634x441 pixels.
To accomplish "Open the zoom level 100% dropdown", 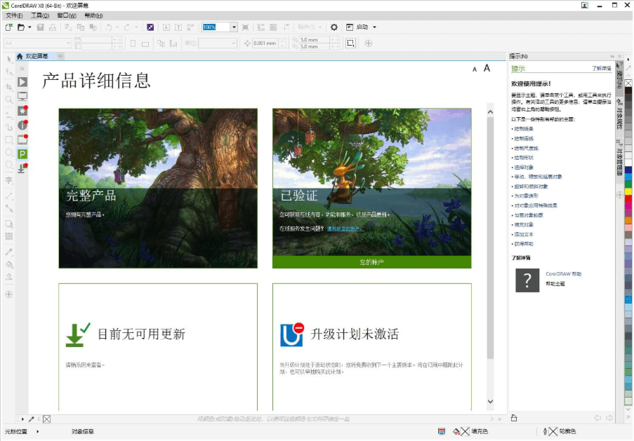I will tap(234, 27).
